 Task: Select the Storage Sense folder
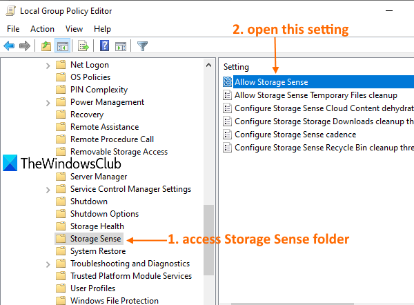[96, 239]
